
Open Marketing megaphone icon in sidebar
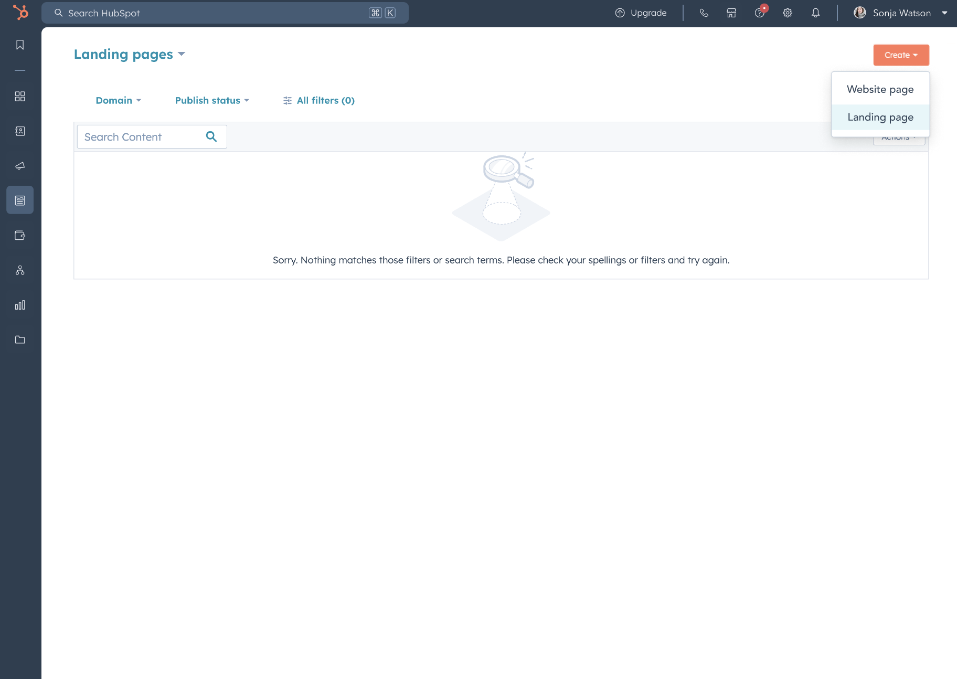pyautogui.click(x=20, y=166)
